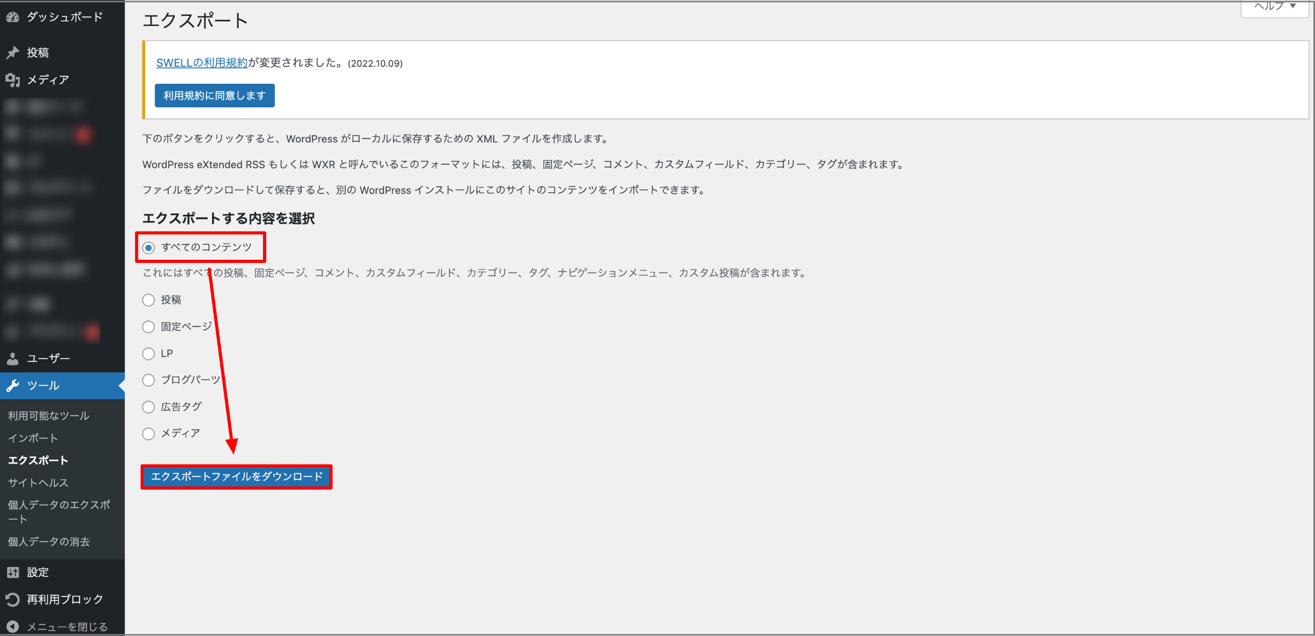
Task: Click the wrench icon for ツール
Action: [x=13, y=386]
